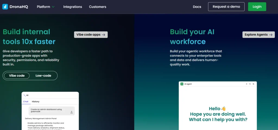
Task: Select the Chat tab
Action: click(x=26, y=102)
